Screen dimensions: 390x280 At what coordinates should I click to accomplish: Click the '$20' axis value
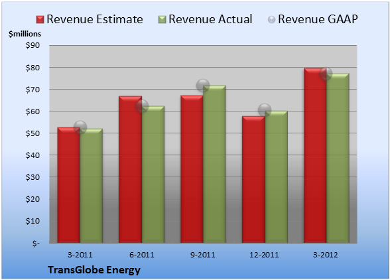click(32, 199)
